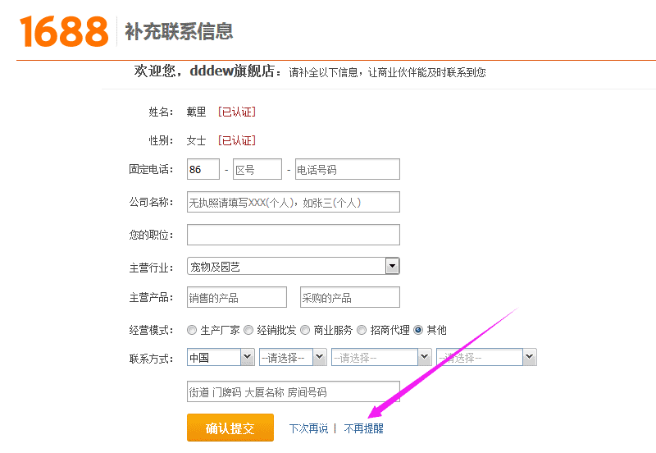This screenshot has height=453, width=656.
Task: Click the street address 街道 门牌码 field
Action: (294, 391)
